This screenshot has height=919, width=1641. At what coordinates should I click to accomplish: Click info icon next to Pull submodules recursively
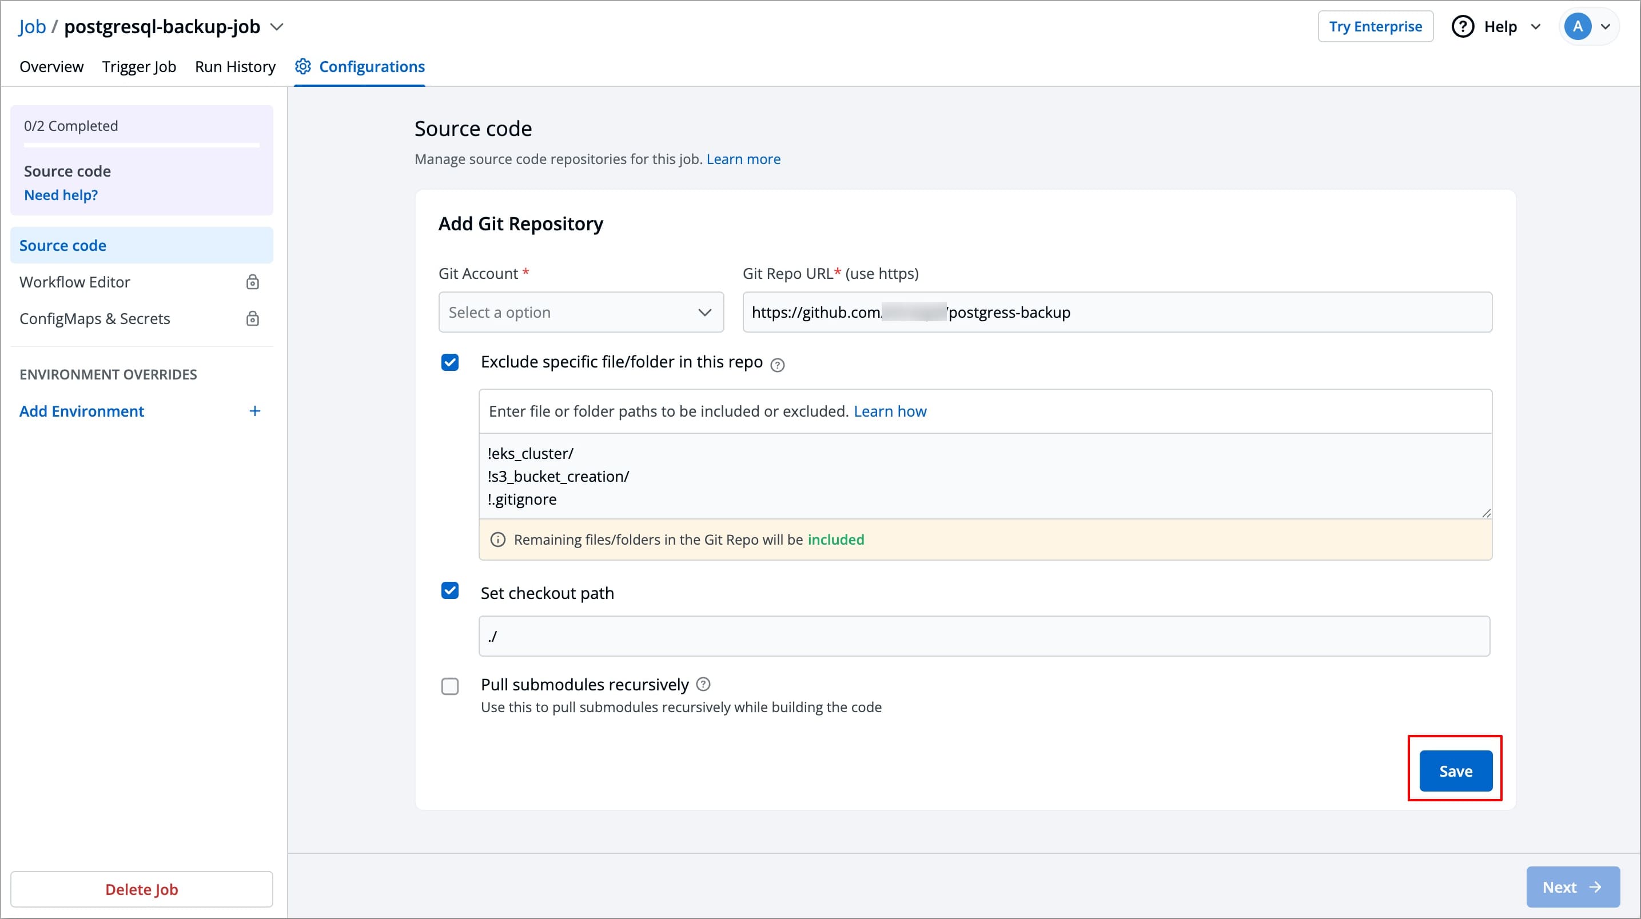(x=703, y=684)
